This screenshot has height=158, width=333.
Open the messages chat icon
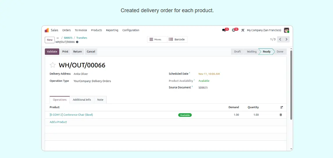point(224,30)
